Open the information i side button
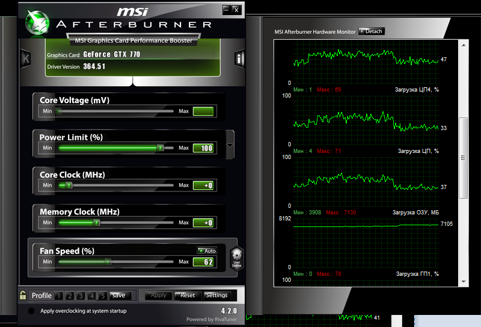 tap(239, 58)
